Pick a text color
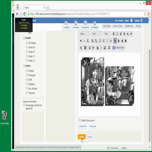This screenshot has width=152, height=152. pyautogui.click(x=81, y=48)
